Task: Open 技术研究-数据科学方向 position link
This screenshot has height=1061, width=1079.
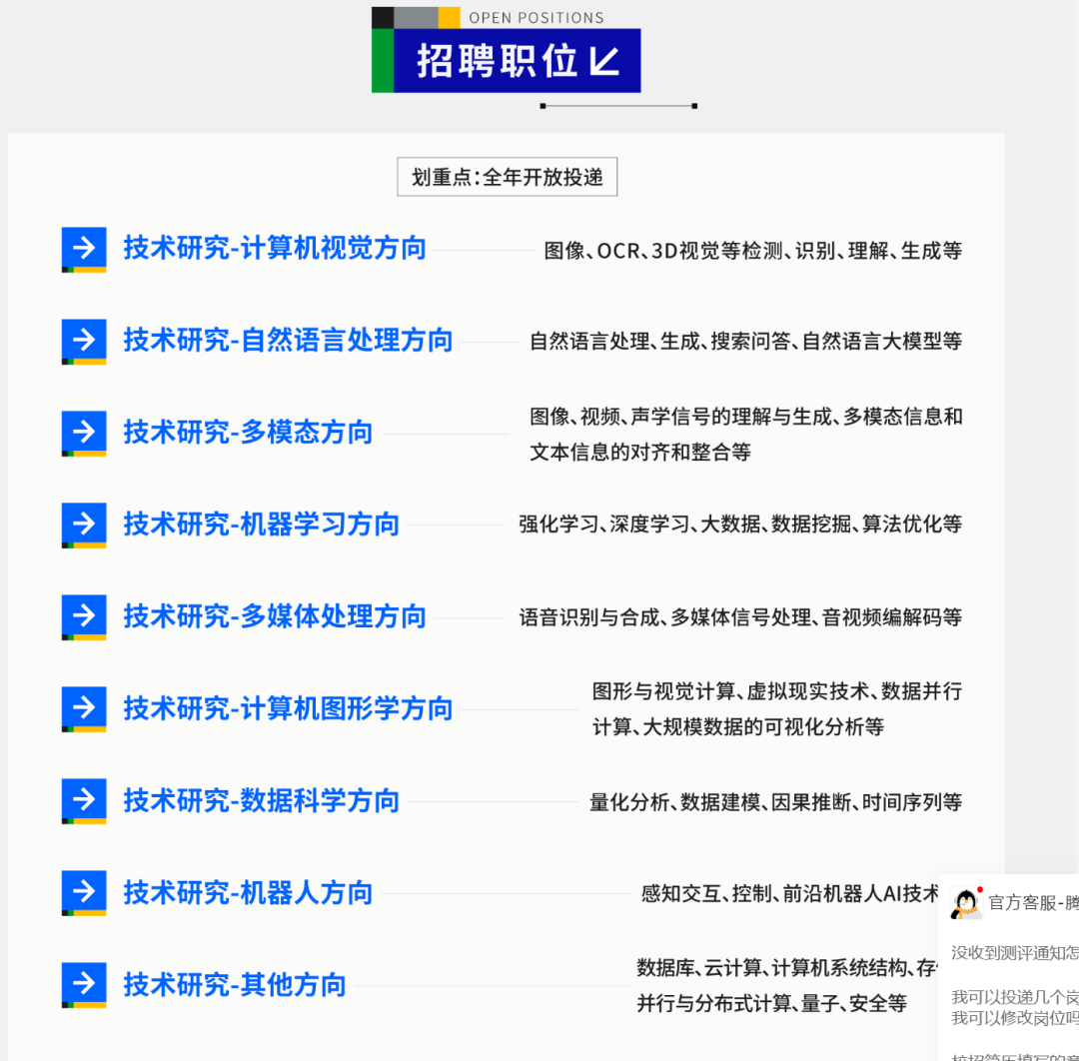Action: 262,801
